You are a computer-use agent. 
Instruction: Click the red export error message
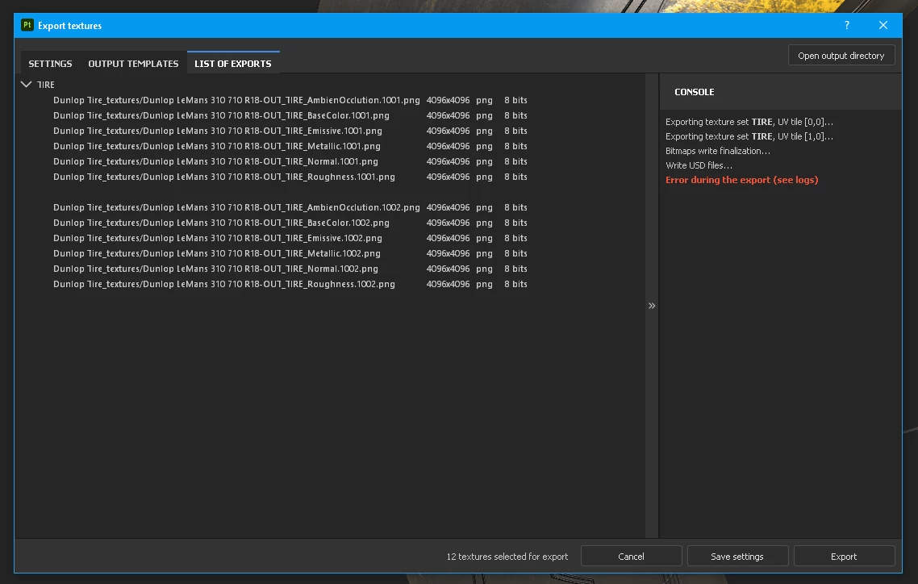[x=742, y=180]
